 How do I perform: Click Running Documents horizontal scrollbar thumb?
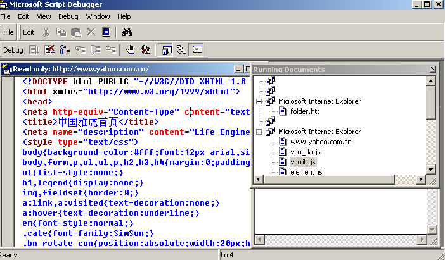click(328, 179)
